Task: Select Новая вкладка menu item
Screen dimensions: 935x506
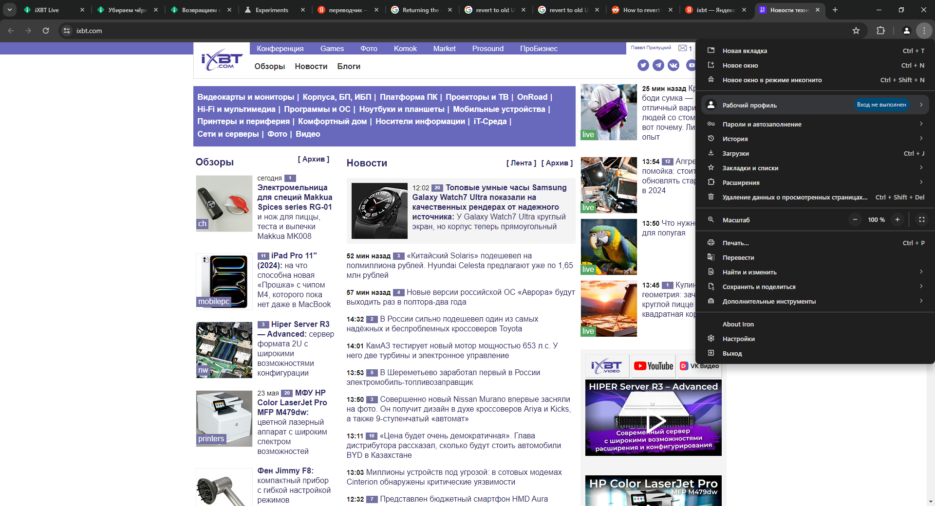Action: click(815, 51)
